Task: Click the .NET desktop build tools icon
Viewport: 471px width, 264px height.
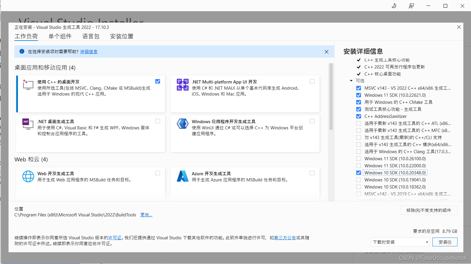Action: tap(28, 124)
